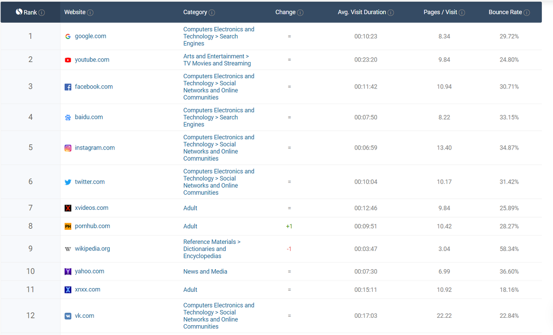Click the Category column header
This screenshot has width=553, height=335.
(195, 12)
